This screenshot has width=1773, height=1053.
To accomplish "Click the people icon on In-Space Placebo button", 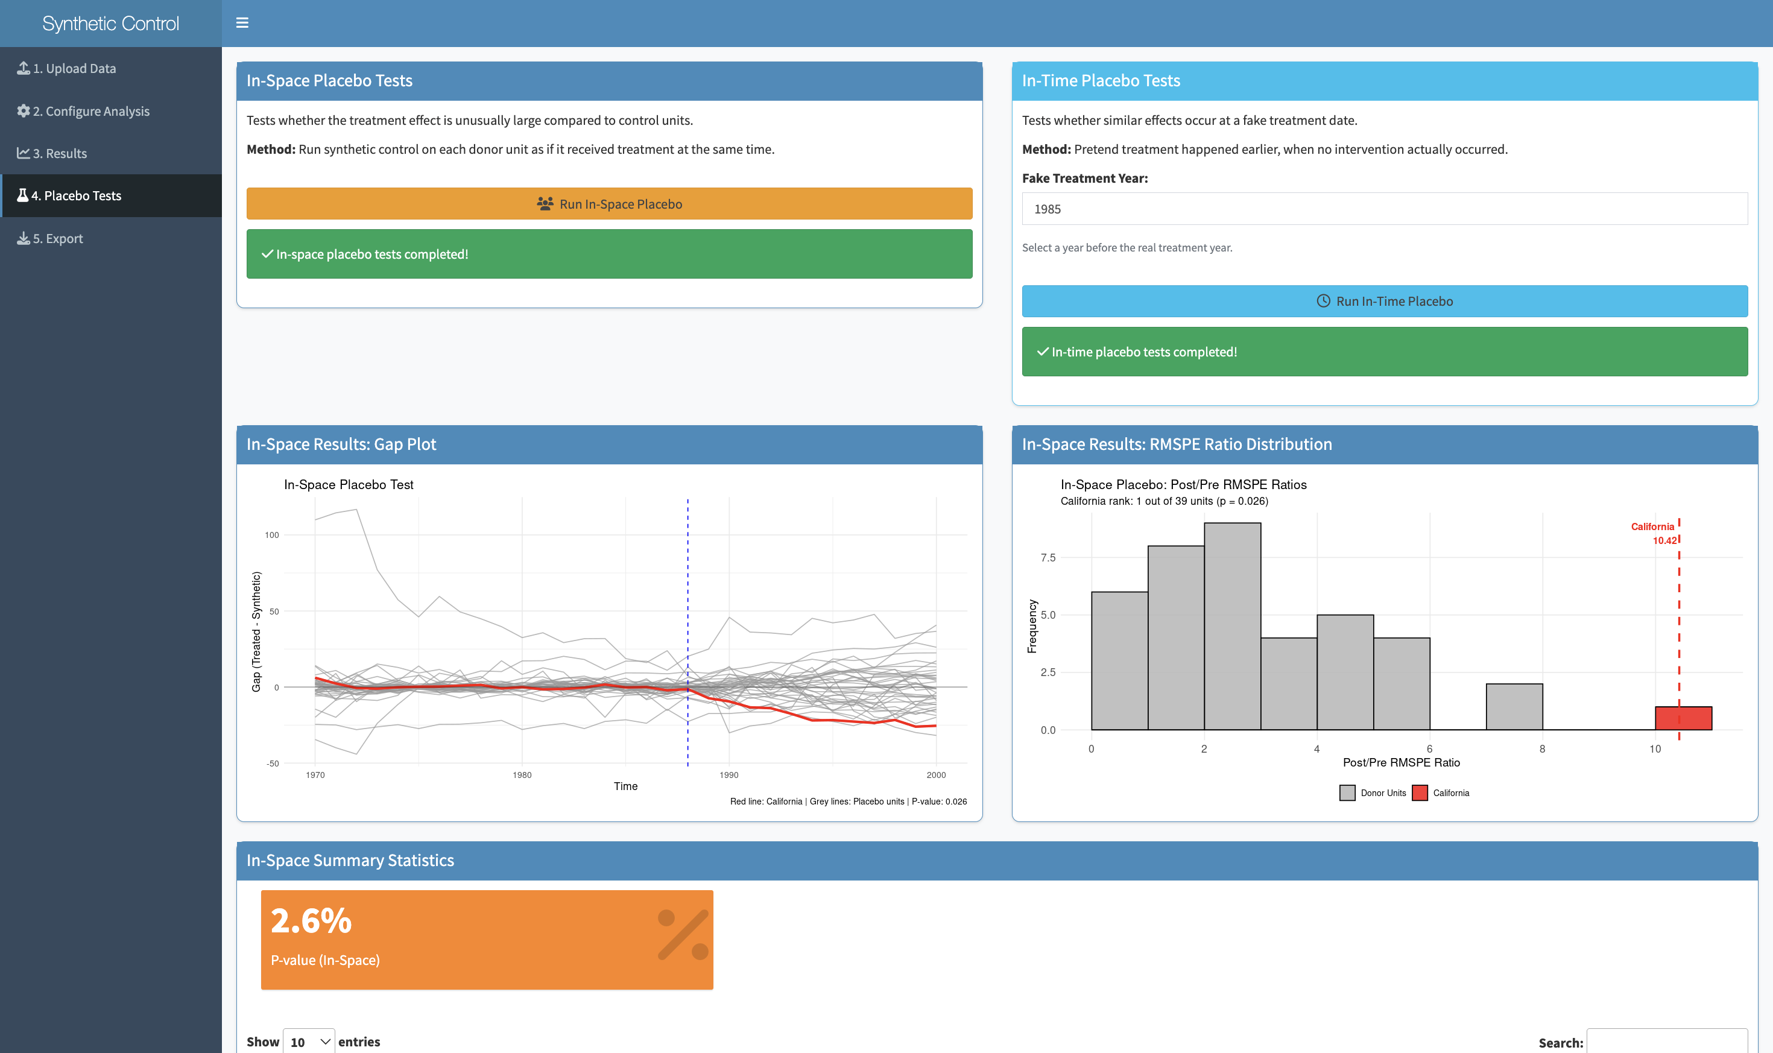I will coord(545,204).
